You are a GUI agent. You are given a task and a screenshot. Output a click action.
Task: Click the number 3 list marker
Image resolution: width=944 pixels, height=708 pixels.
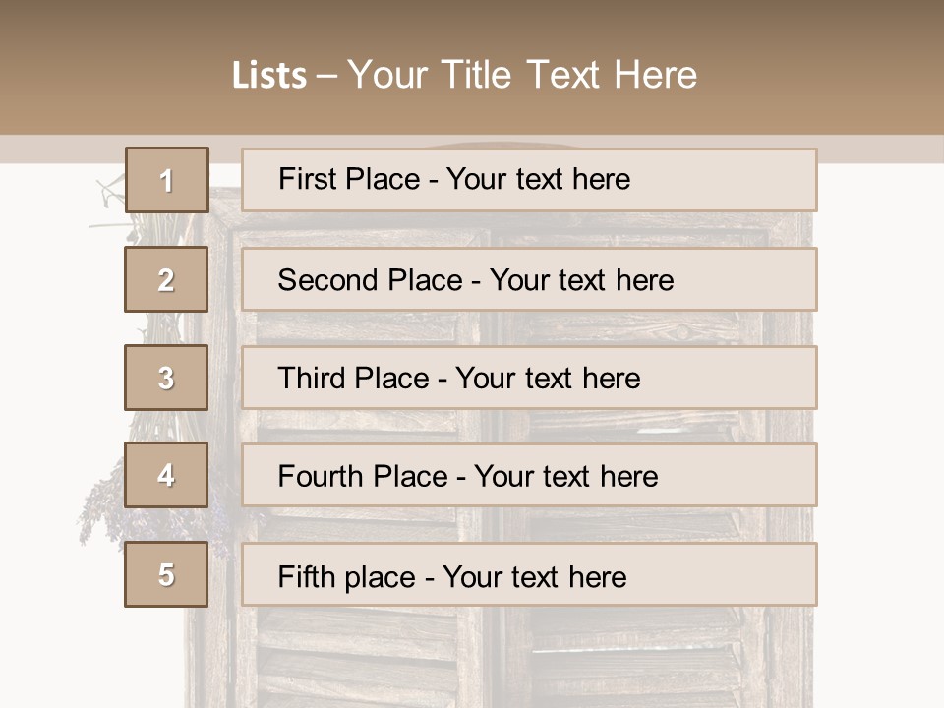coord(166,378)
